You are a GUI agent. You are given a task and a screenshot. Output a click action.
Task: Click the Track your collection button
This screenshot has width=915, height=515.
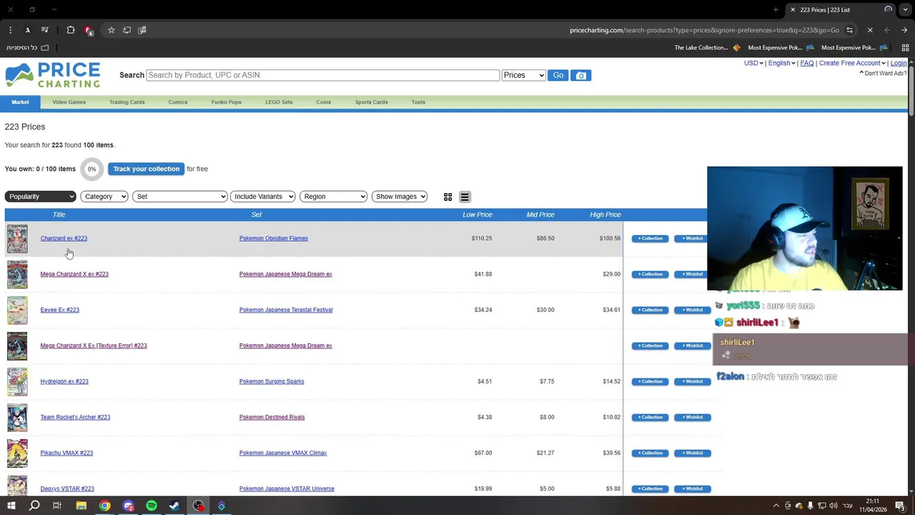[146, 169]
